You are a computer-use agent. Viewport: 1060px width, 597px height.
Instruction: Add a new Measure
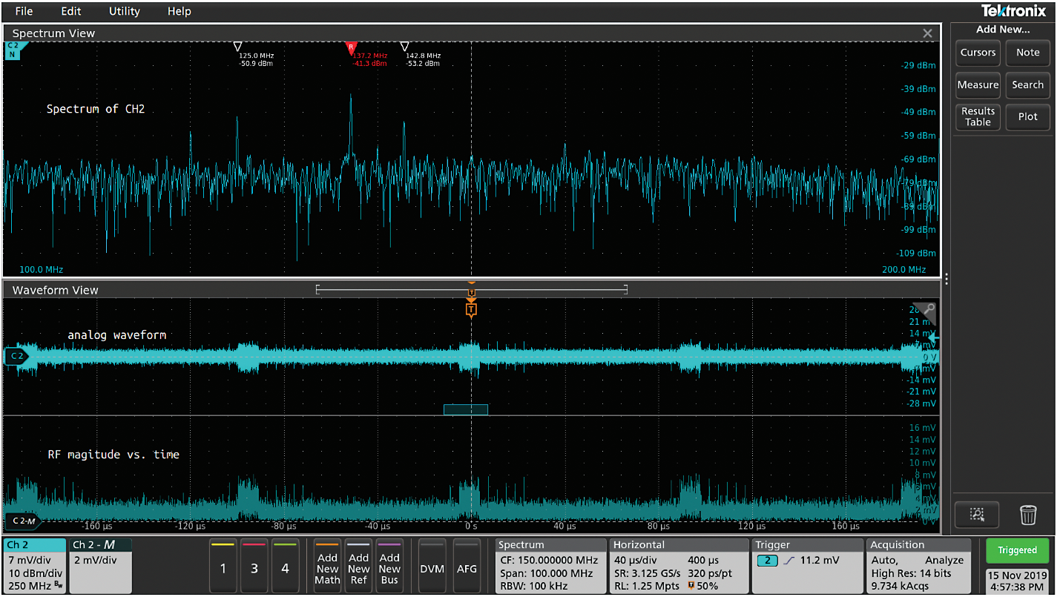(977, 85)
